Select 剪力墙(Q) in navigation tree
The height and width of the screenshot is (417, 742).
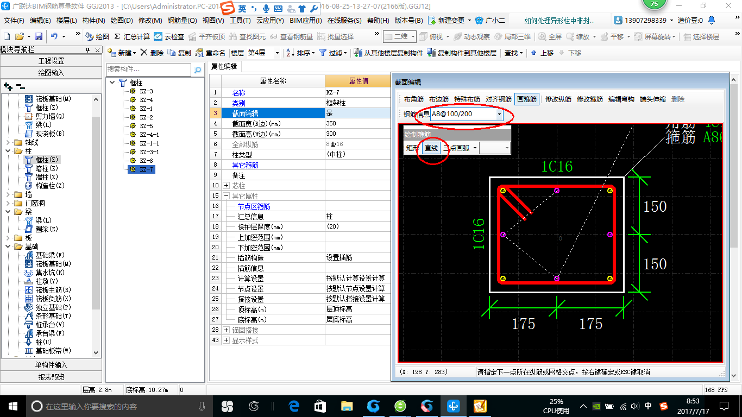pos(50,116)
